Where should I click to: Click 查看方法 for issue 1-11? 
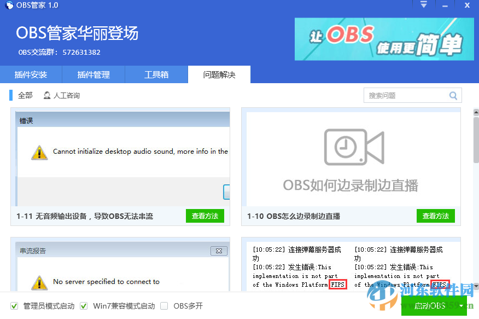(x=205, y=216)
